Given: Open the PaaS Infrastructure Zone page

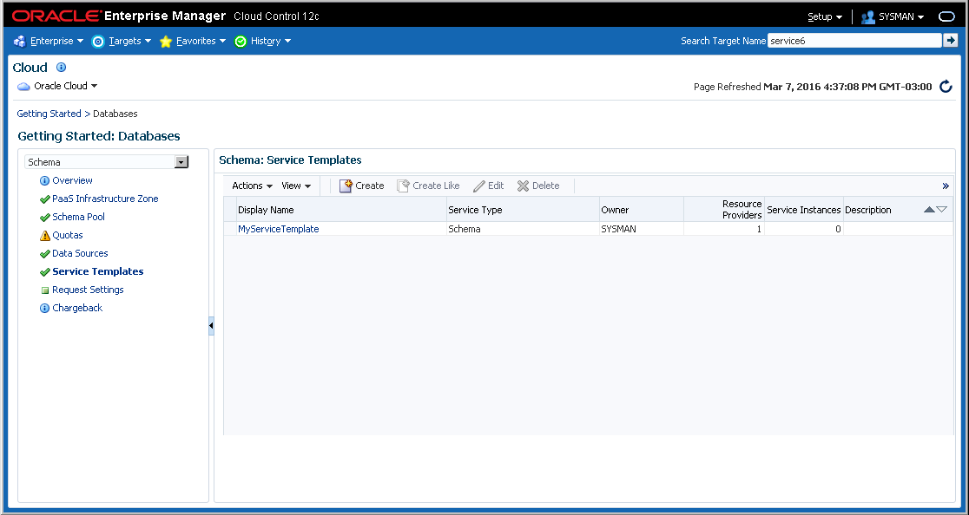Looking at the screenshot, I should 105,199.
